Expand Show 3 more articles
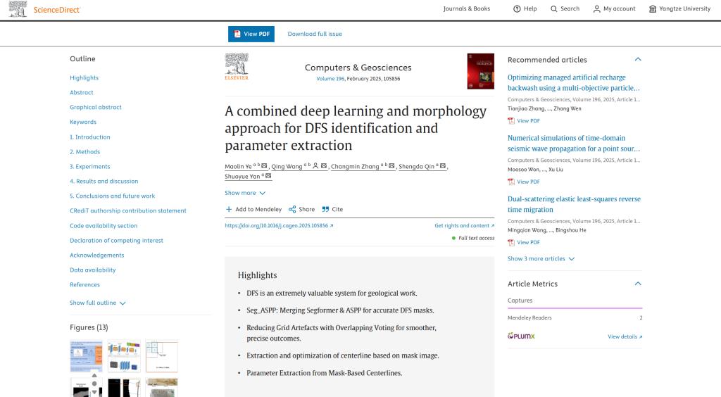 click(541, 258)
